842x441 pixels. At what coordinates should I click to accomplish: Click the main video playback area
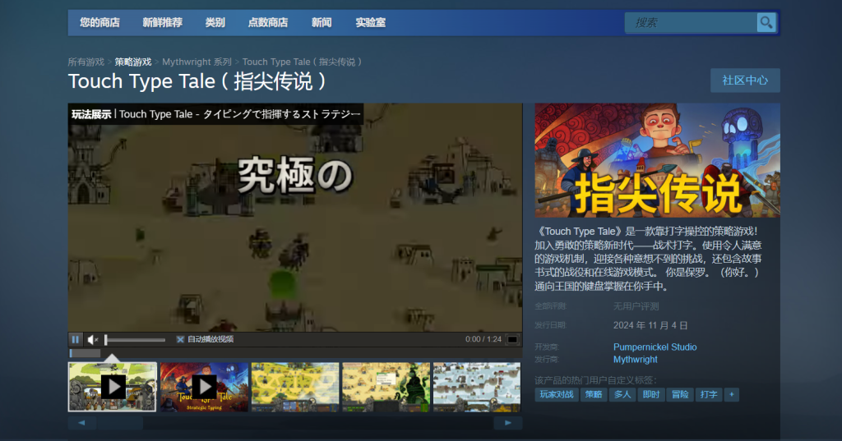[295, 218]
